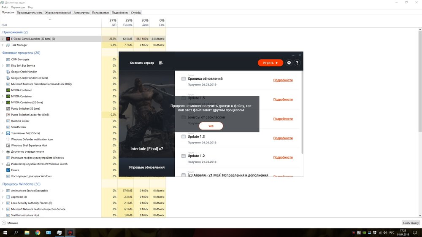Viewport: 422px width, 237px height.
Task: Click the server list icon beside Сменить сервер
Action: 160,63
